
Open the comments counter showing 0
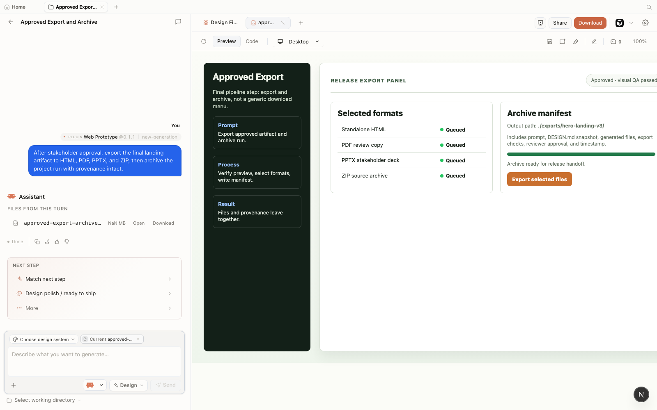(616, 41)
